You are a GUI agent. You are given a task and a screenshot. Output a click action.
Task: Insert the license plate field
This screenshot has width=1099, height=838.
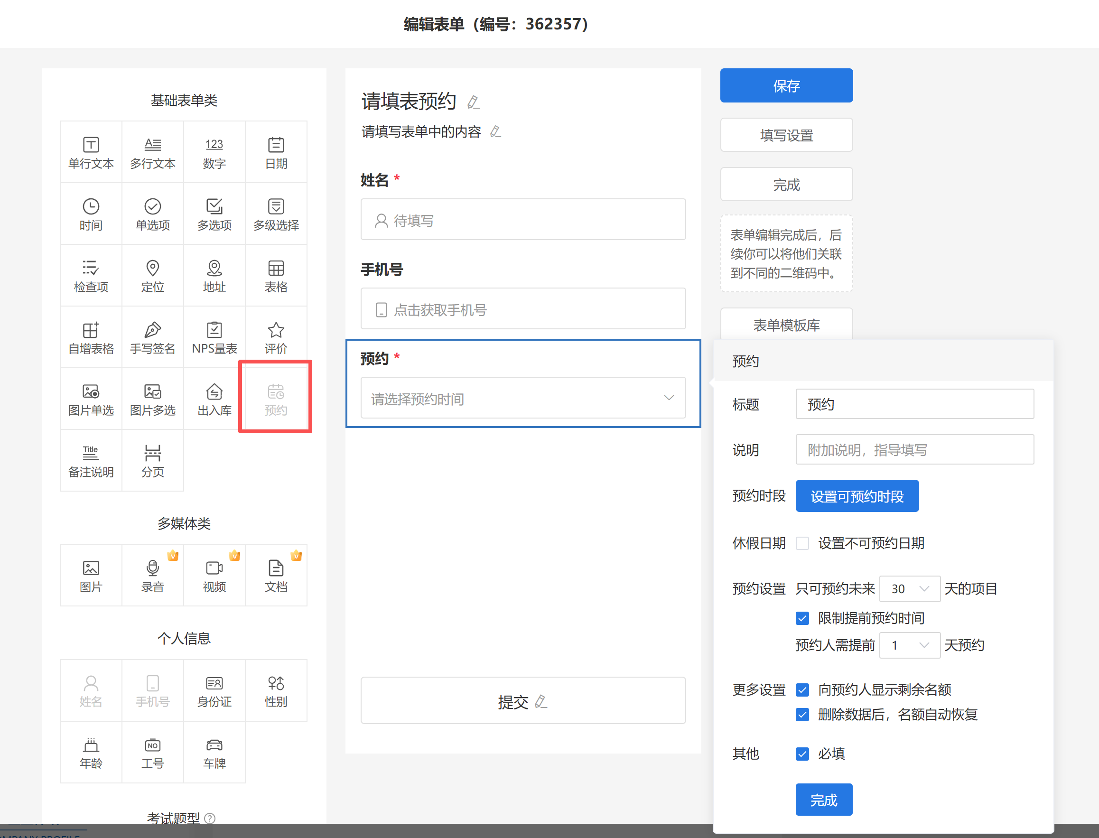click(x=214, y=752)
